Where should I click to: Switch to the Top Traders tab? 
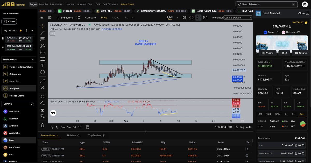[96, 135]
